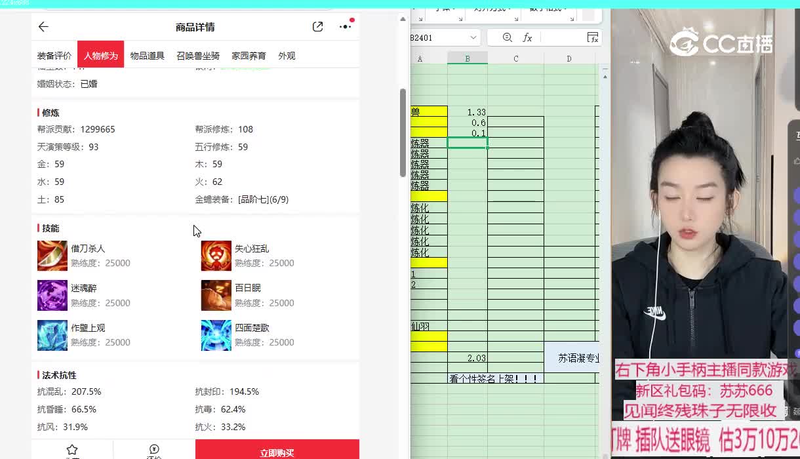Click the 立即购买 buy now button
Image resolution: width=800 pixels, height=459 pixels.
click(277, 450)
